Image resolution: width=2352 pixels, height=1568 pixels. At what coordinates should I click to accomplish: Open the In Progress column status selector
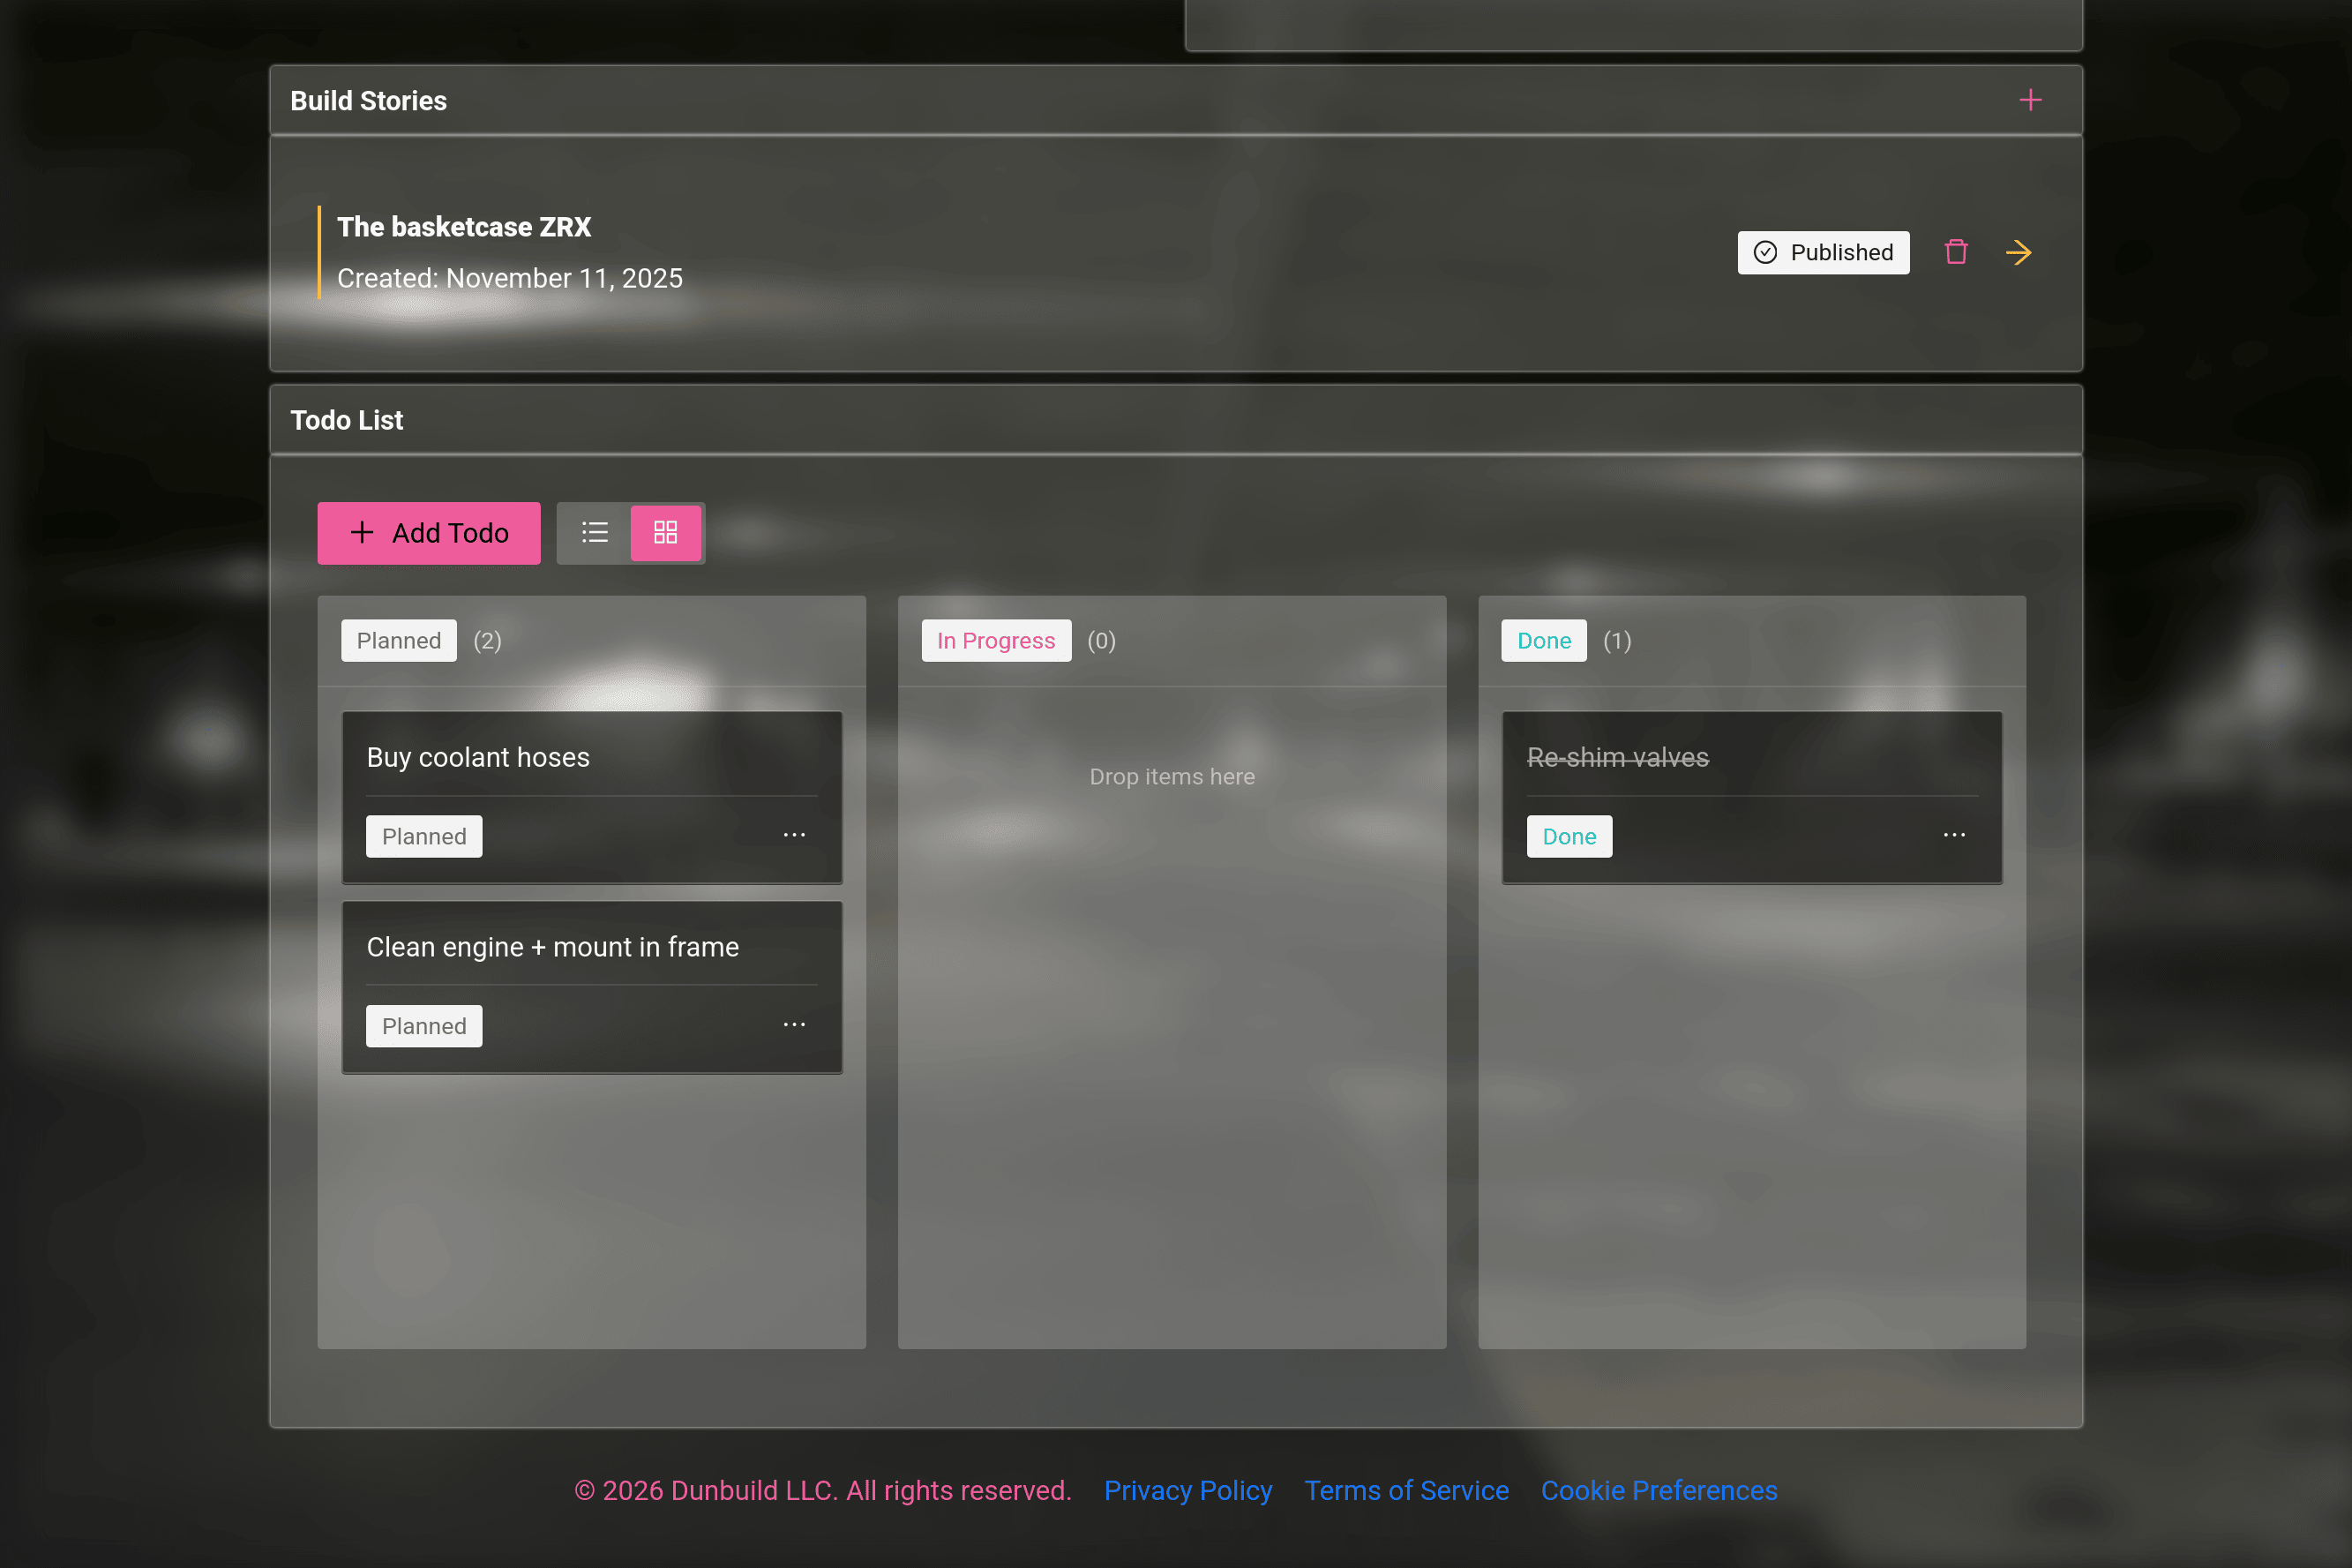[x=994, y=640]
